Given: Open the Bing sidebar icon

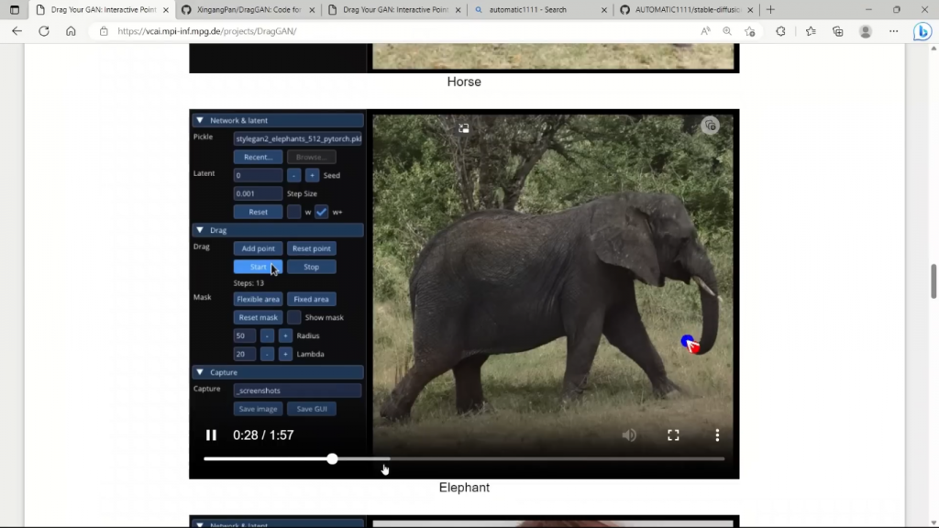Looking at the screenshot, I should click(x=922, y=31).
